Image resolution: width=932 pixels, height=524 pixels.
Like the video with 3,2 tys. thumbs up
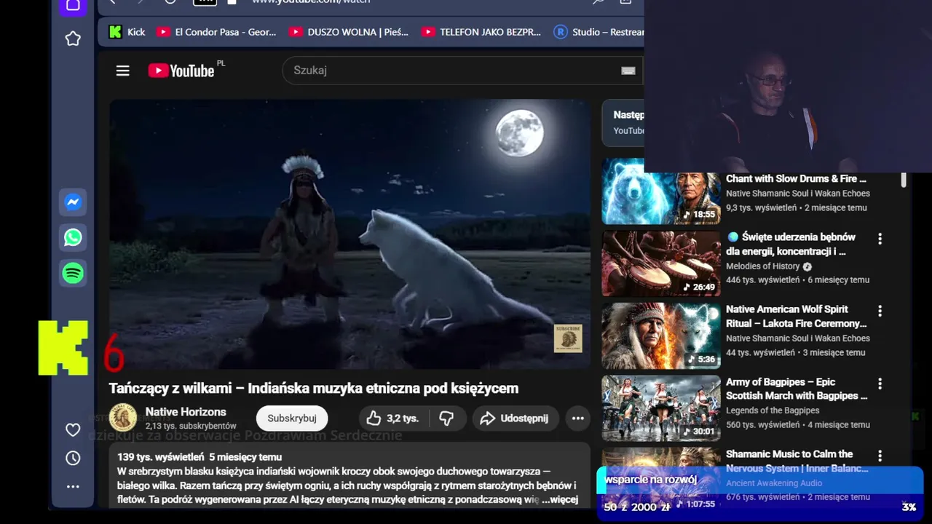[x=394, y=418]
